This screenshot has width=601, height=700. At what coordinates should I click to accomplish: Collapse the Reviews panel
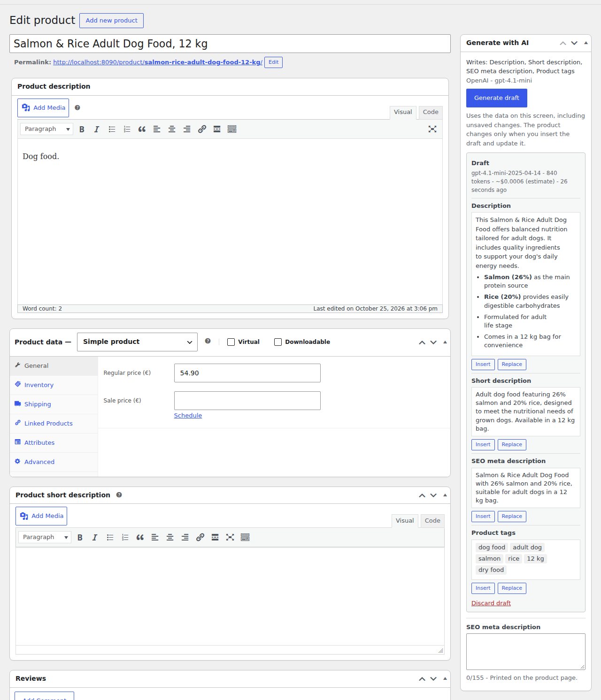pos(445,679)
